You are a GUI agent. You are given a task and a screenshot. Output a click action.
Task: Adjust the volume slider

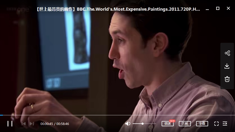pyautogui.click(x=144, y=124)
